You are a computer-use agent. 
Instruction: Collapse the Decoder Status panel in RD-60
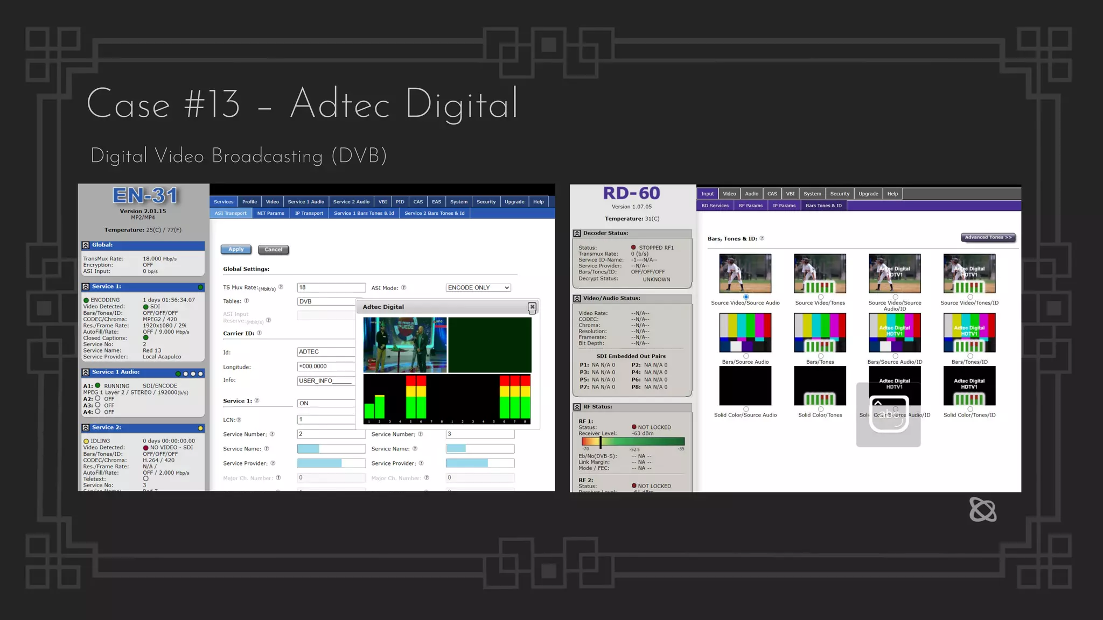pos(577,234)
